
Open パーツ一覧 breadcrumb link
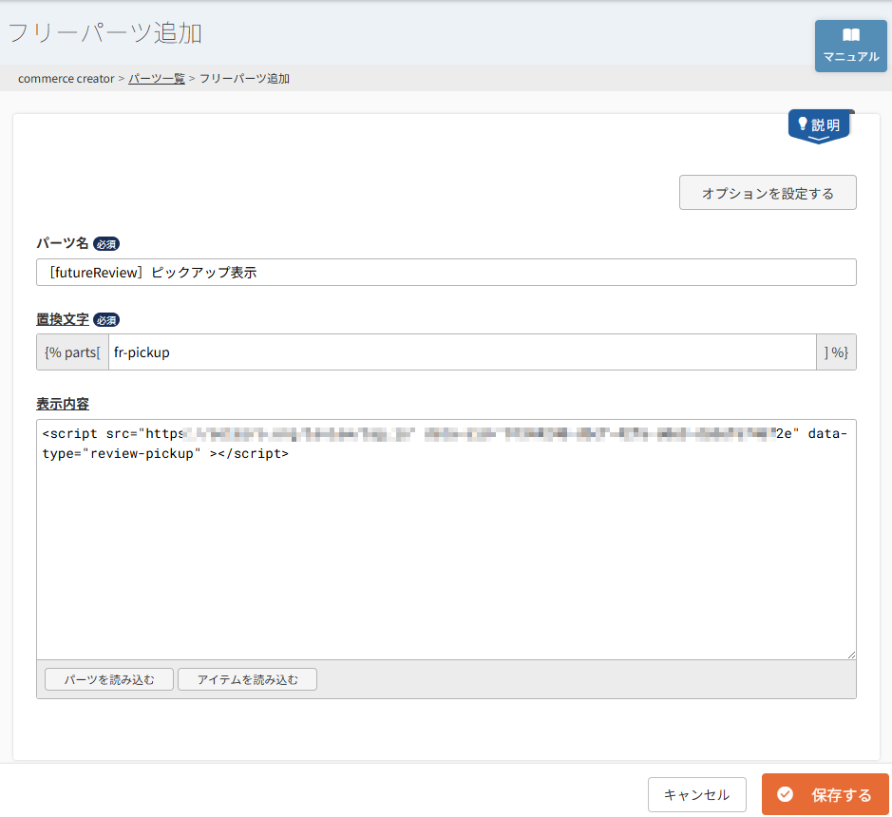tap(157, 79)
